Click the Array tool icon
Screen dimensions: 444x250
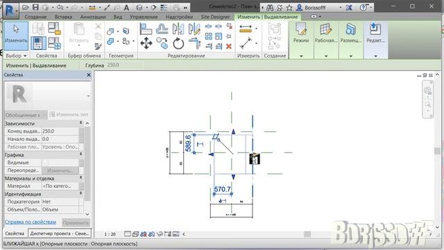click(208, 36)
